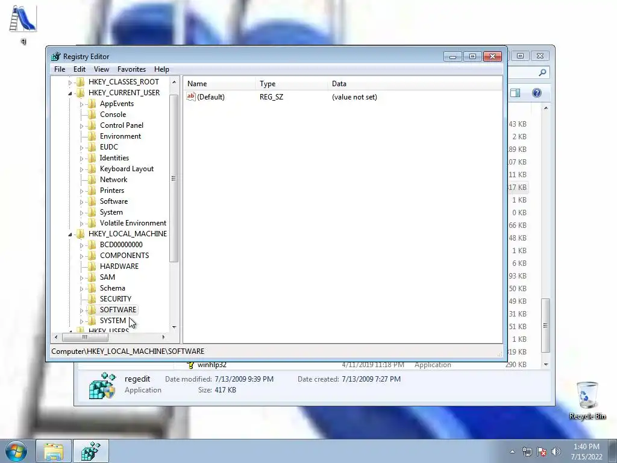Open the View menu
617x463 pixels.
[101, 69]
